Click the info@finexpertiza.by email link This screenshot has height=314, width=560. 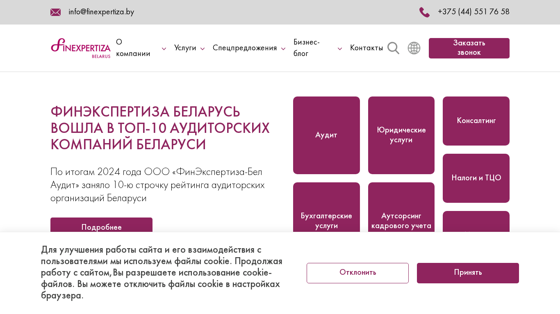pos(101,12)
